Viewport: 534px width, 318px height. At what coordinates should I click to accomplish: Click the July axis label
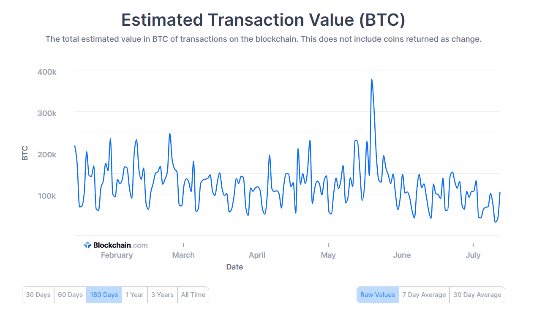coord(473,255)
